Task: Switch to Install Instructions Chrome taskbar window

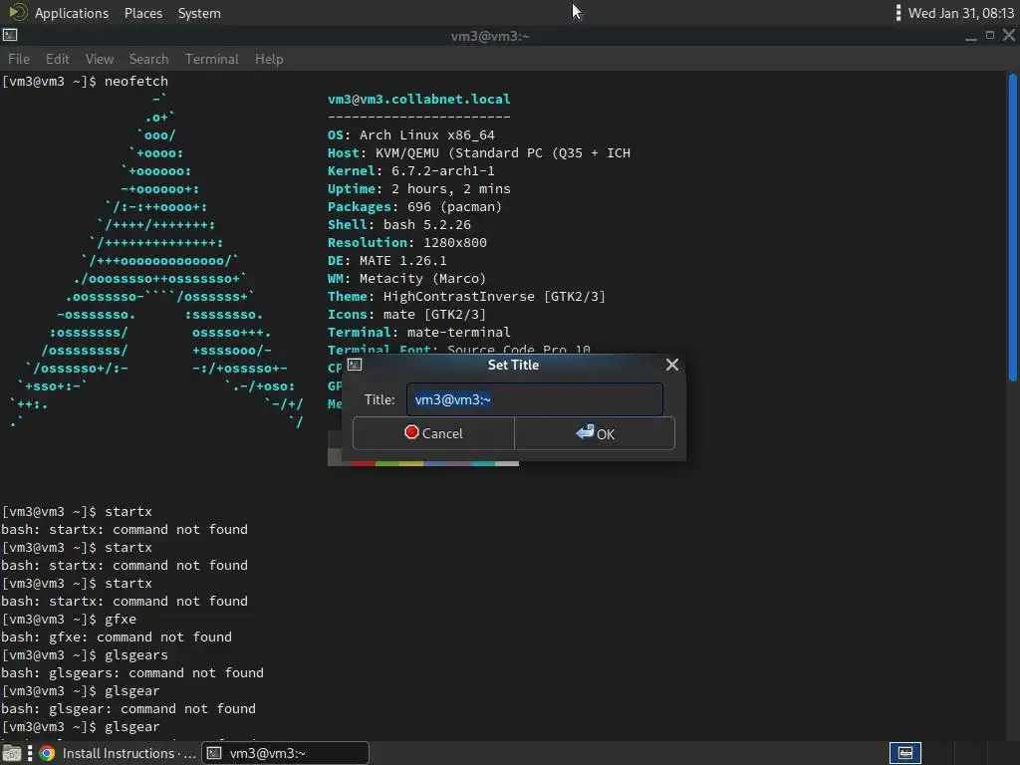Action: coord(118,753)
